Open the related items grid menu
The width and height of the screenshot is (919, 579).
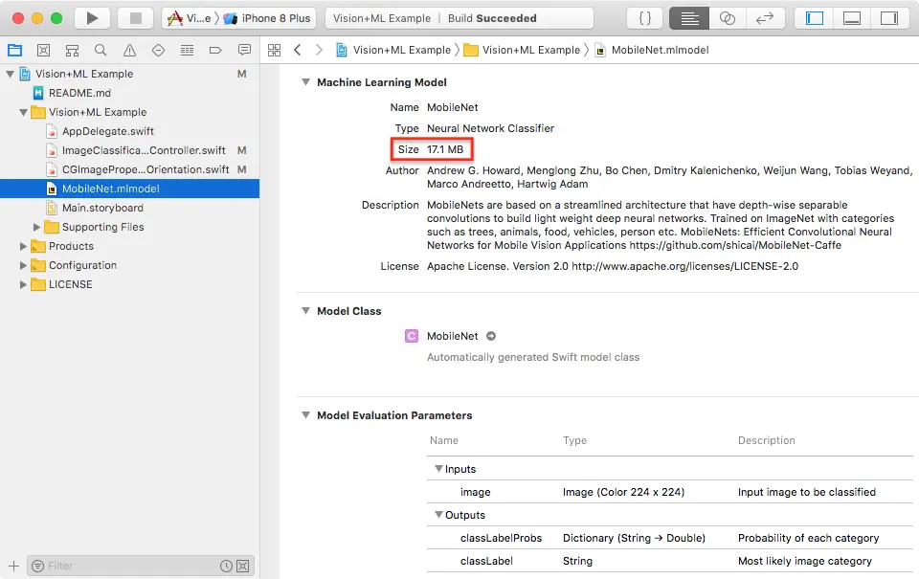(275, 51)
